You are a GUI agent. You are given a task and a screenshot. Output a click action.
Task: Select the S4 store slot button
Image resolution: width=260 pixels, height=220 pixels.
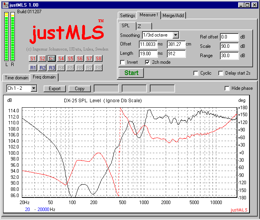coord(61,59)
